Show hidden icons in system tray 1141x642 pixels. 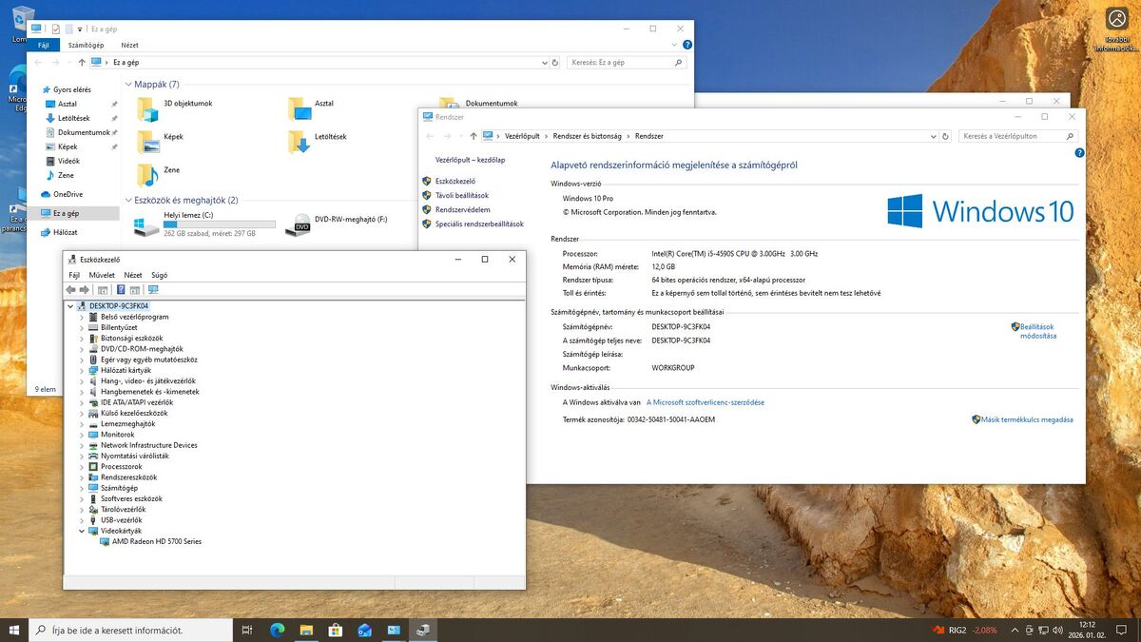coord(1015,630)
